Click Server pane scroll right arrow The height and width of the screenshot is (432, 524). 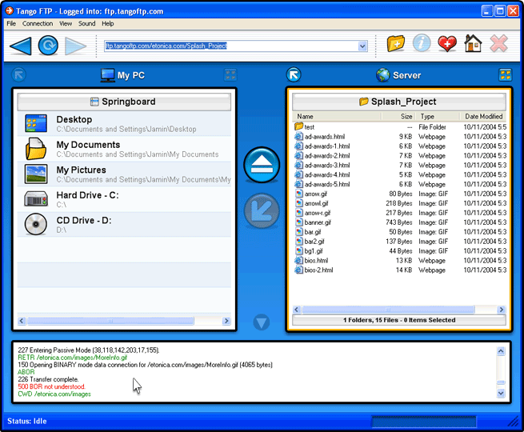point(502,310)
